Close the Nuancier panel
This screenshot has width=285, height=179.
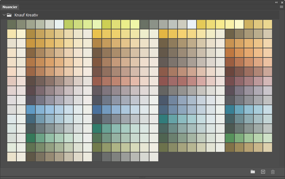tap(282, 2)
